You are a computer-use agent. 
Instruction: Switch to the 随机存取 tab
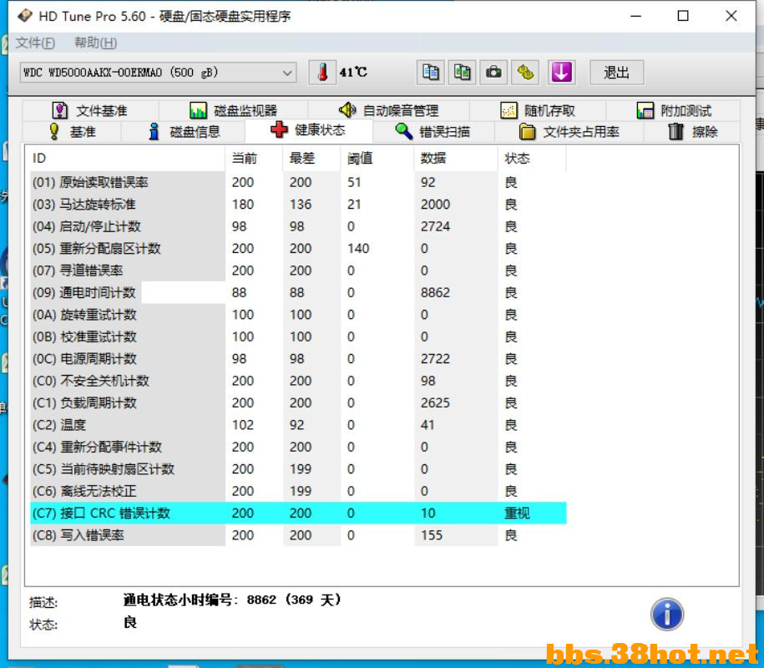tap(538, 110)
